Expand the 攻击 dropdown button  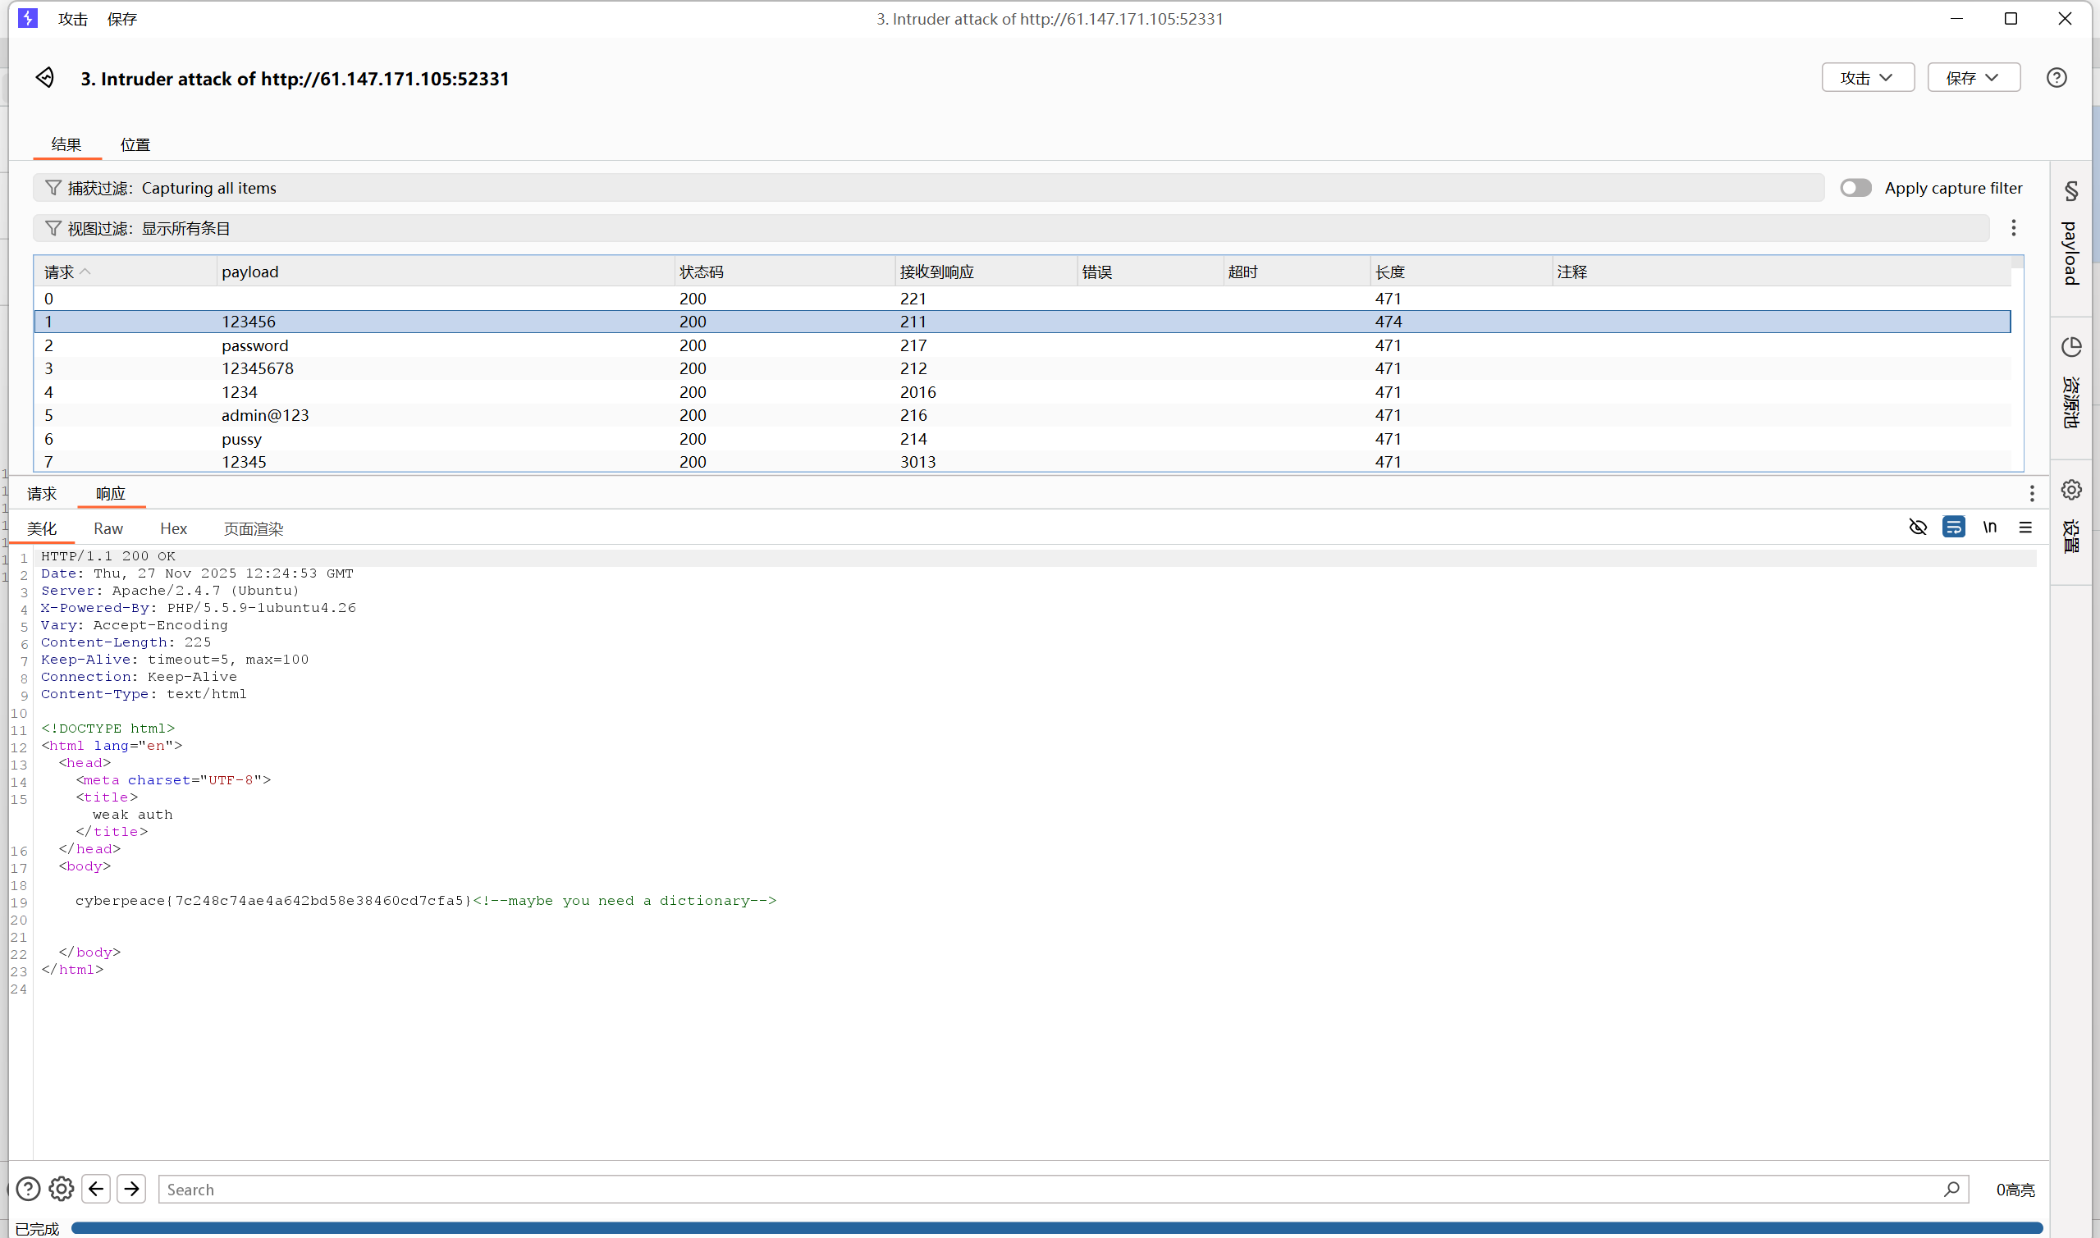coord(1867,78)
